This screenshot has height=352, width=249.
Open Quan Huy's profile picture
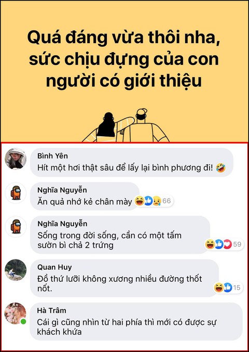(16, 270)
